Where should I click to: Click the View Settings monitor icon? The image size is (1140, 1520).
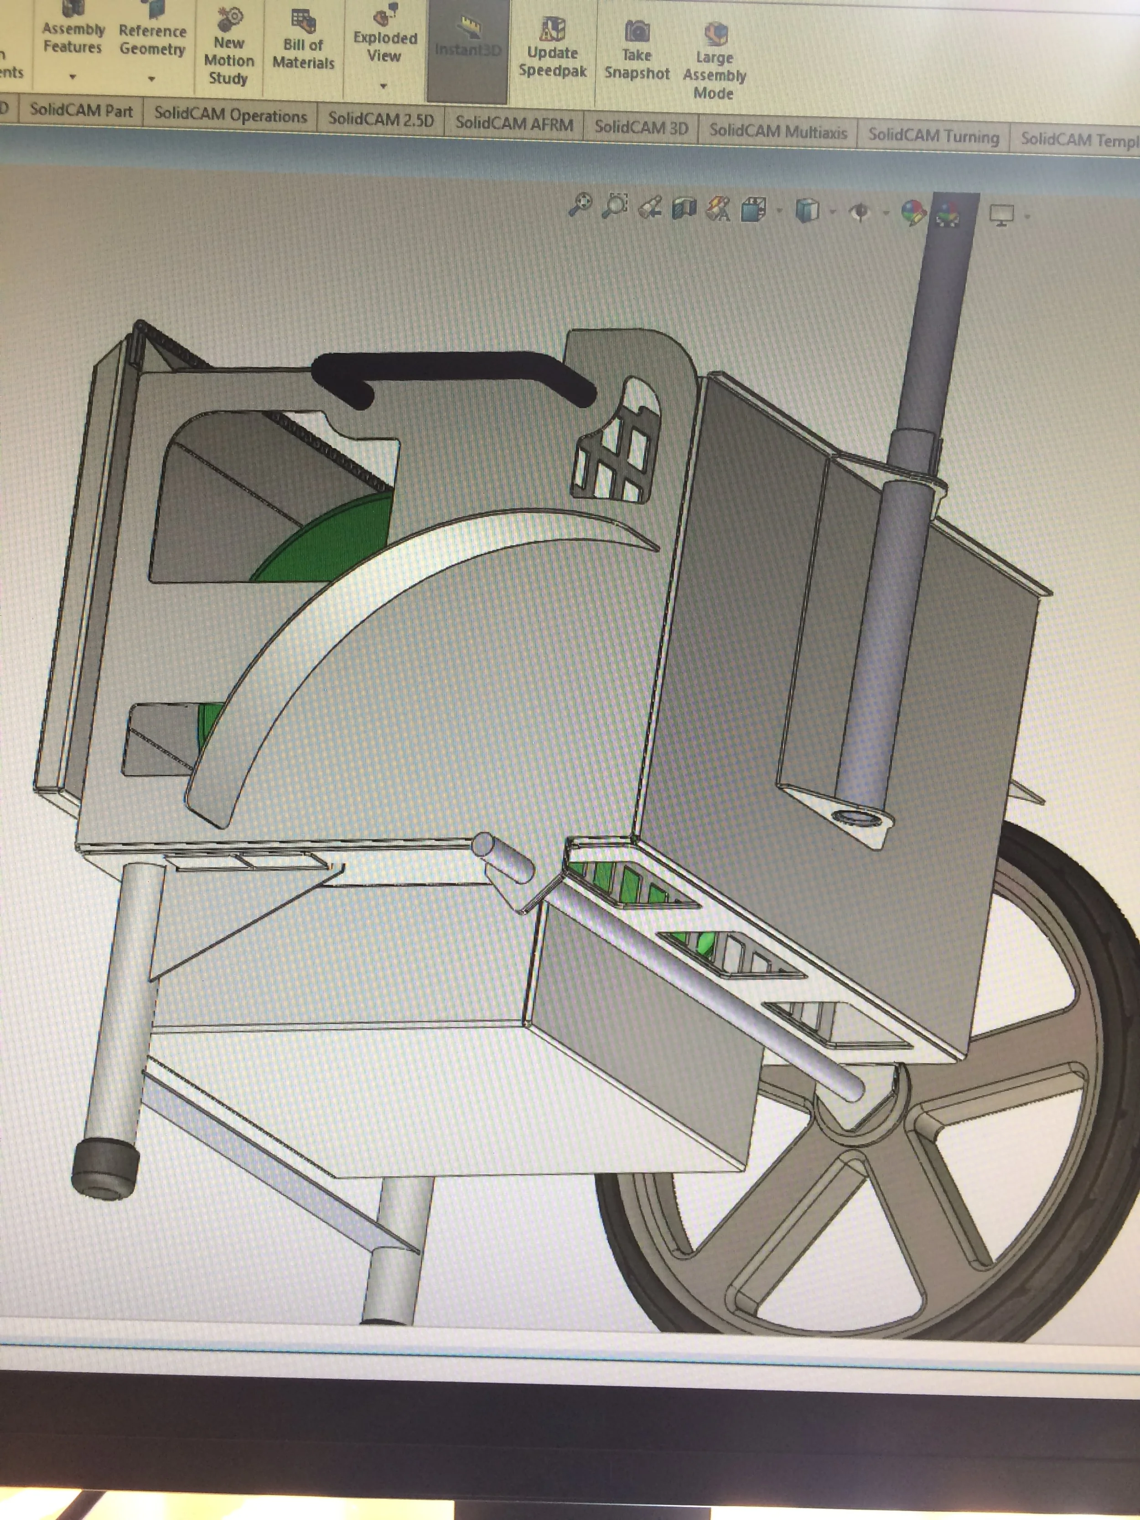pos(1001,216)
